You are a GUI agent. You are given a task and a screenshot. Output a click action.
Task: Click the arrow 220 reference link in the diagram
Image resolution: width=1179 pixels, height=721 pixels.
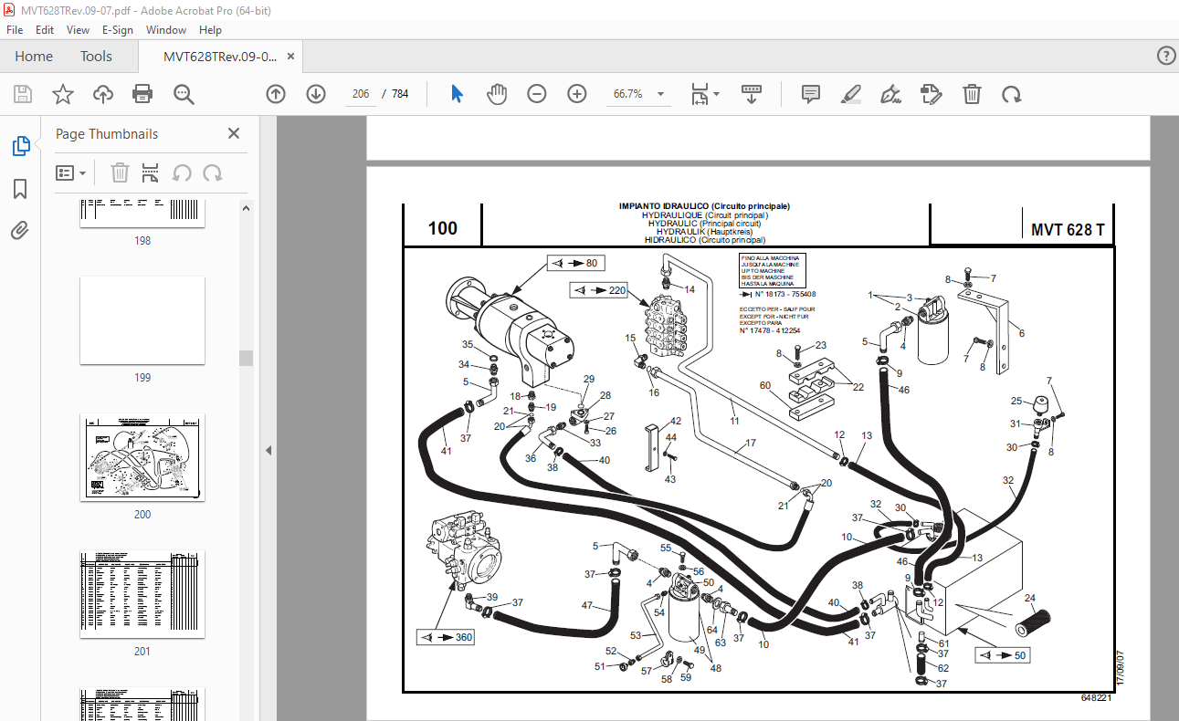click(601, 291)
